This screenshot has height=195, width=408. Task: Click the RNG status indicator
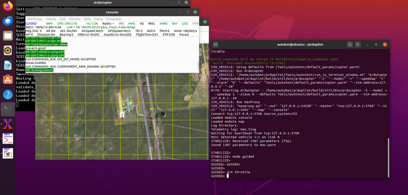point(151,23)
